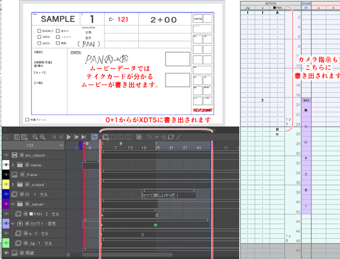Screen dimensions: 340x259
Task: Click the film icon of atc_clipwin track
Action: 15,155
